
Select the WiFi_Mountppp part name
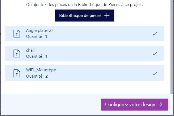coord(41,70)
